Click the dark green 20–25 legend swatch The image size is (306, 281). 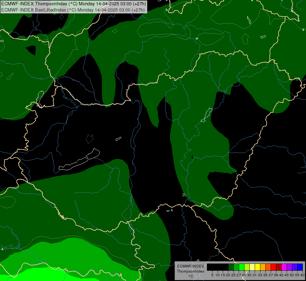(231, 267)
